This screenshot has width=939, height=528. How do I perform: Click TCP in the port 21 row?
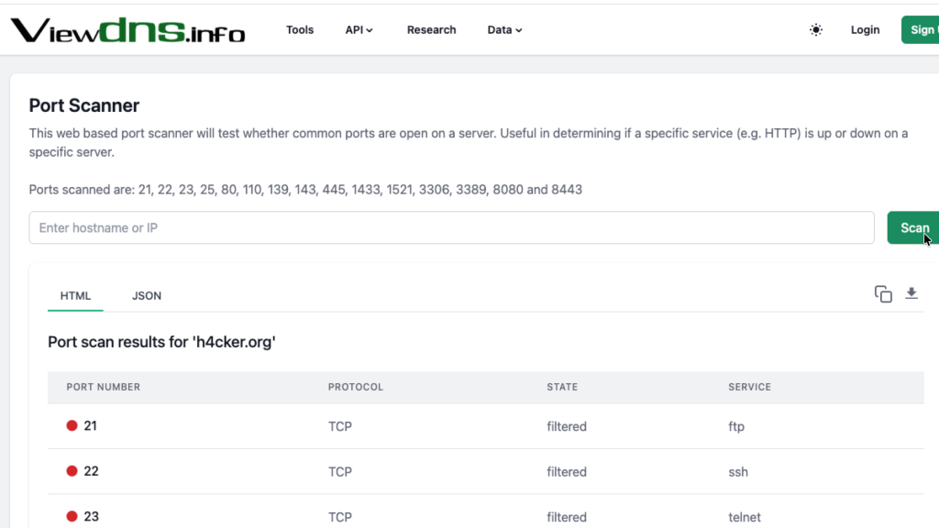pyautogui.click(x=339, y=426)
